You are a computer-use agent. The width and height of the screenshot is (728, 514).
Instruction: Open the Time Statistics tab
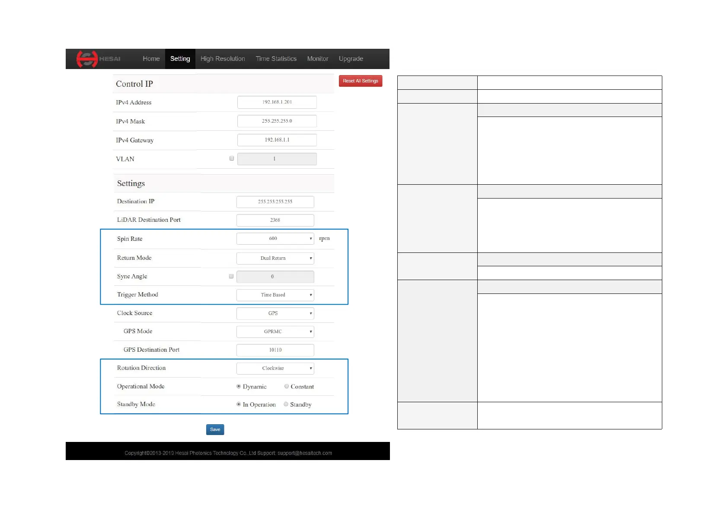[x=276, y=59]
